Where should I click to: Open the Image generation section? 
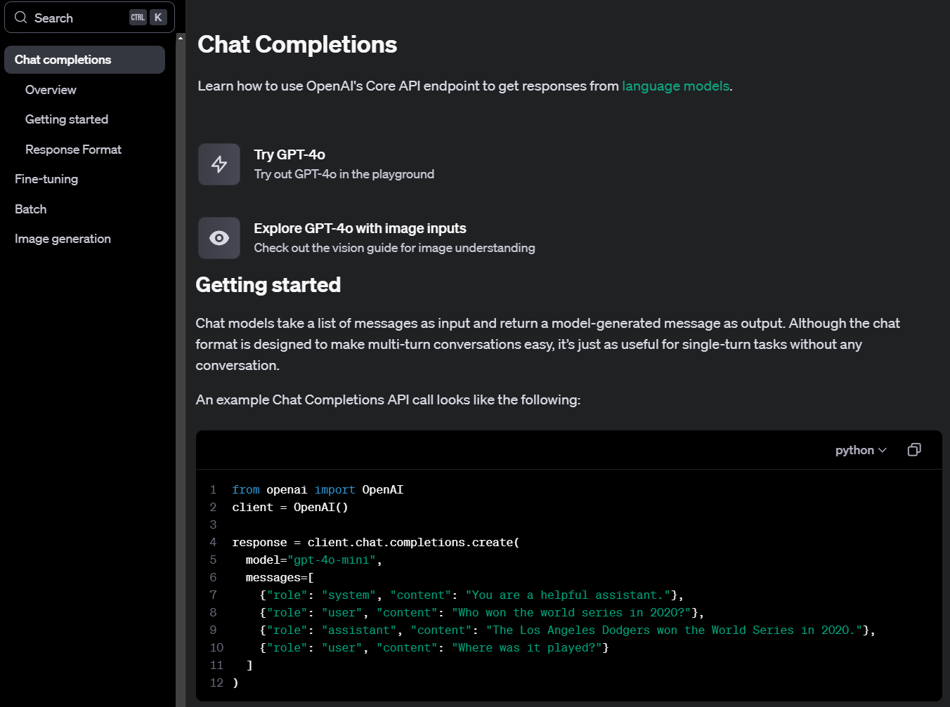tap(63, 239)
